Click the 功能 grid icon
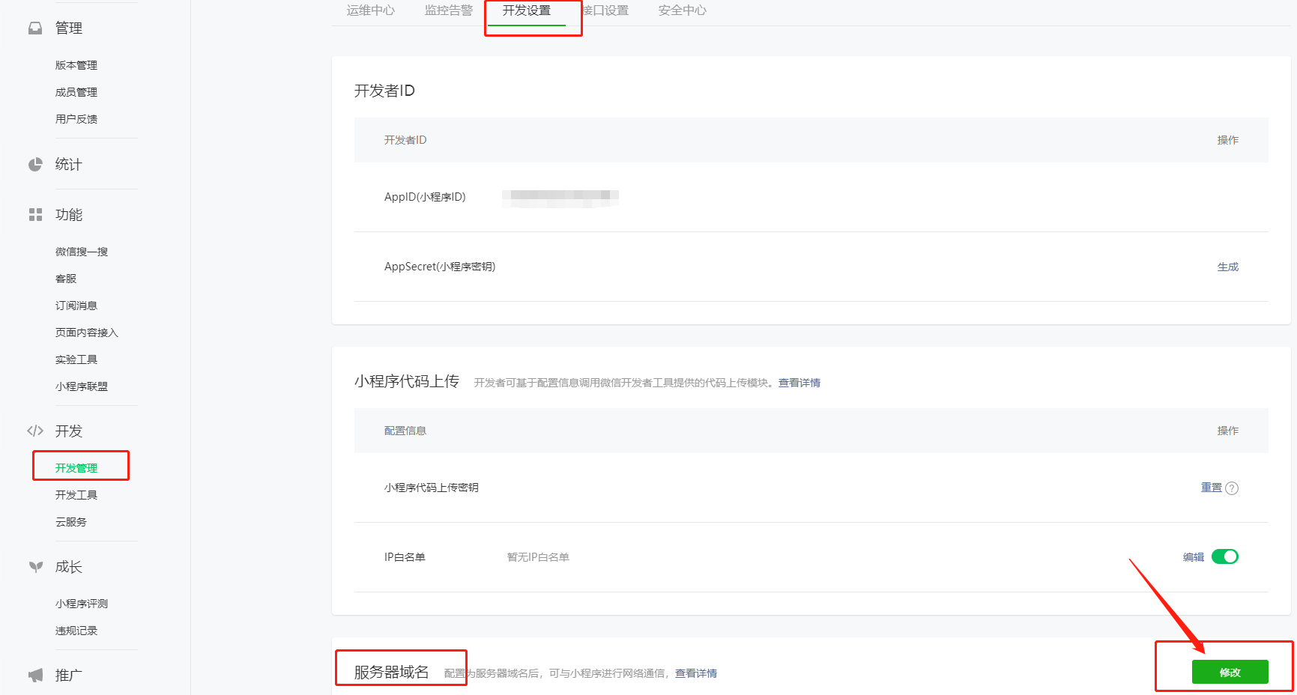Screen dimensions: 1297x695 pos(35,215)
